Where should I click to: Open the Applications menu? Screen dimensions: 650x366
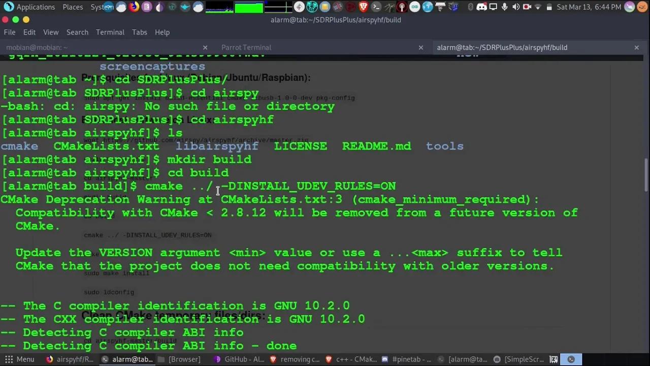36,7
